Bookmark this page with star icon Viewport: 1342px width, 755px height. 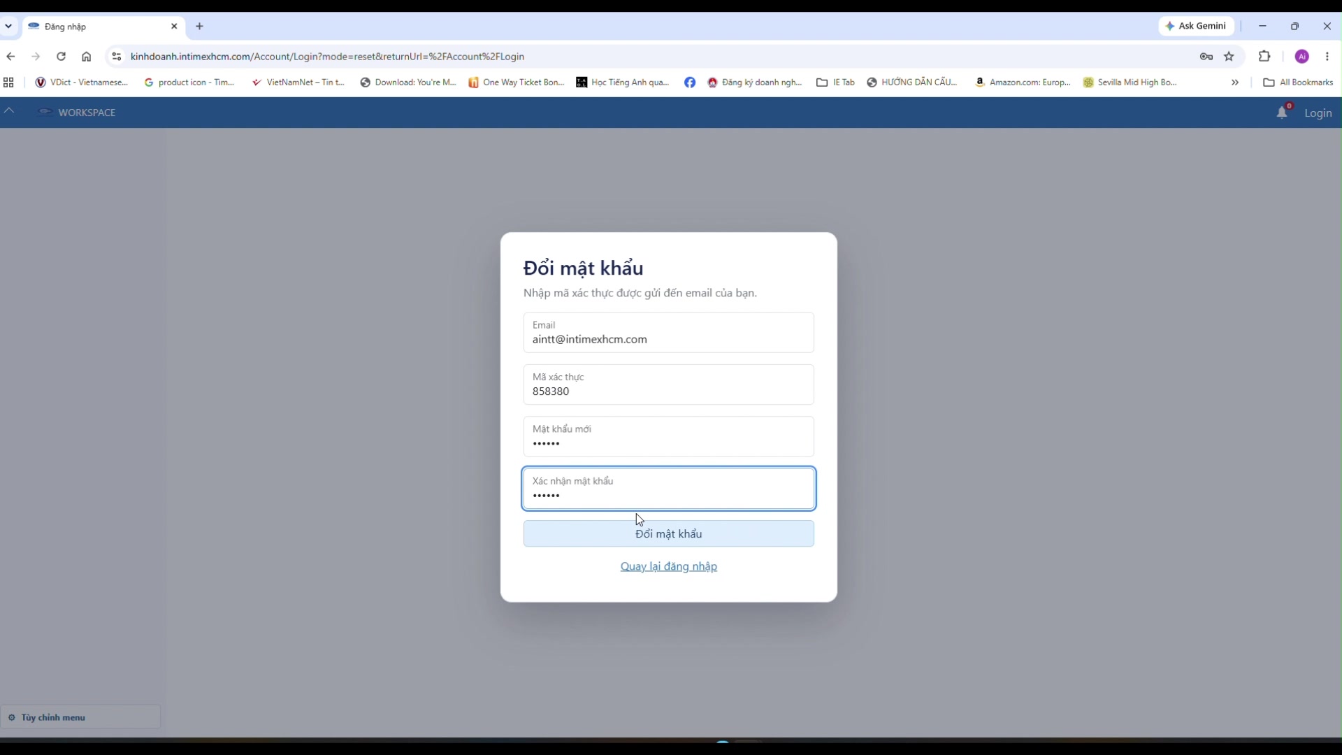(1229, 57)
